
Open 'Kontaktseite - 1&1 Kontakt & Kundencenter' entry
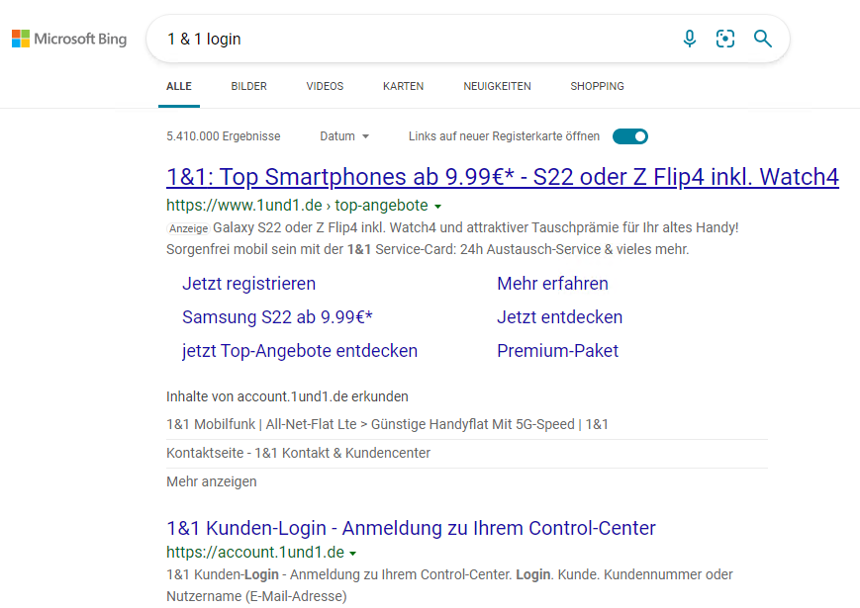pos(298,453)
